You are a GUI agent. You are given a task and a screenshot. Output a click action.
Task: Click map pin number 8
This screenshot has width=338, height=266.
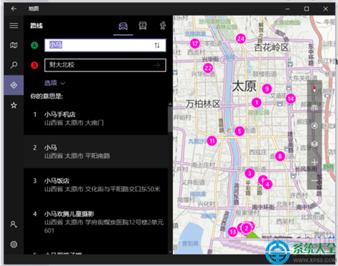(280, 156)
